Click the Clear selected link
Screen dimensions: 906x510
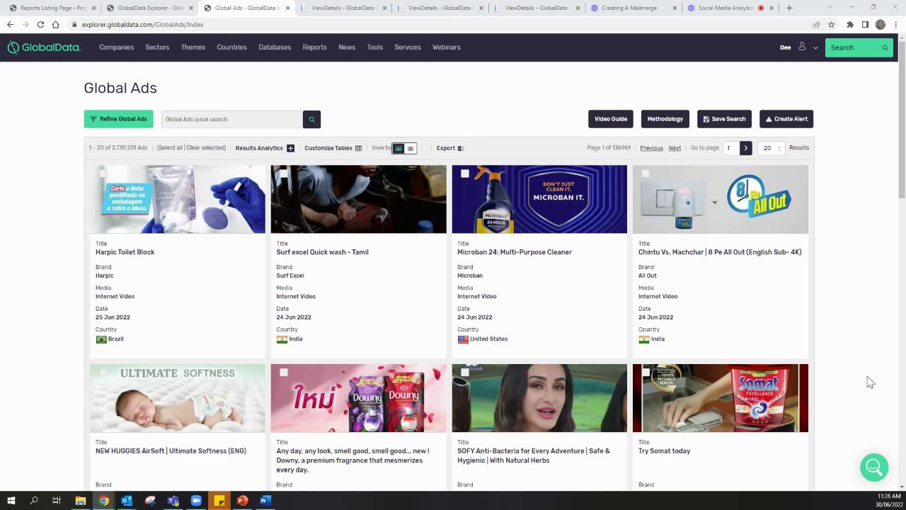205,148
